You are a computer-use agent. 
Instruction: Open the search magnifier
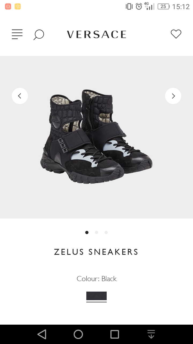click(39, 35)
